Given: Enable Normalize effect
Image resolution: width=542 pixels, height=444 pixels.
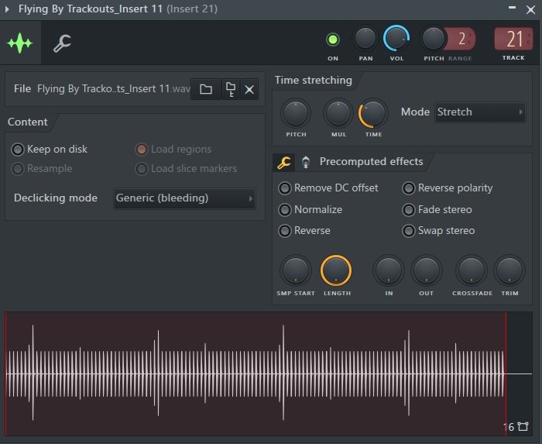Looking at the screenshot, I should point(310,209).
